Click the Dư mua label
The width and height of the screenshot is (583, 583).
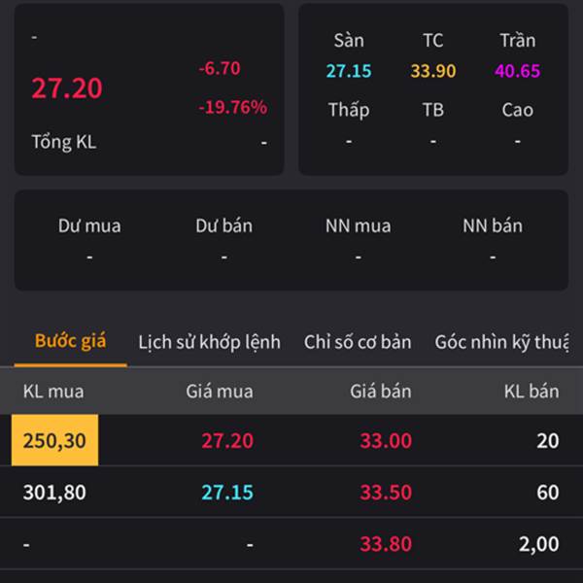[x=89, y=225]
